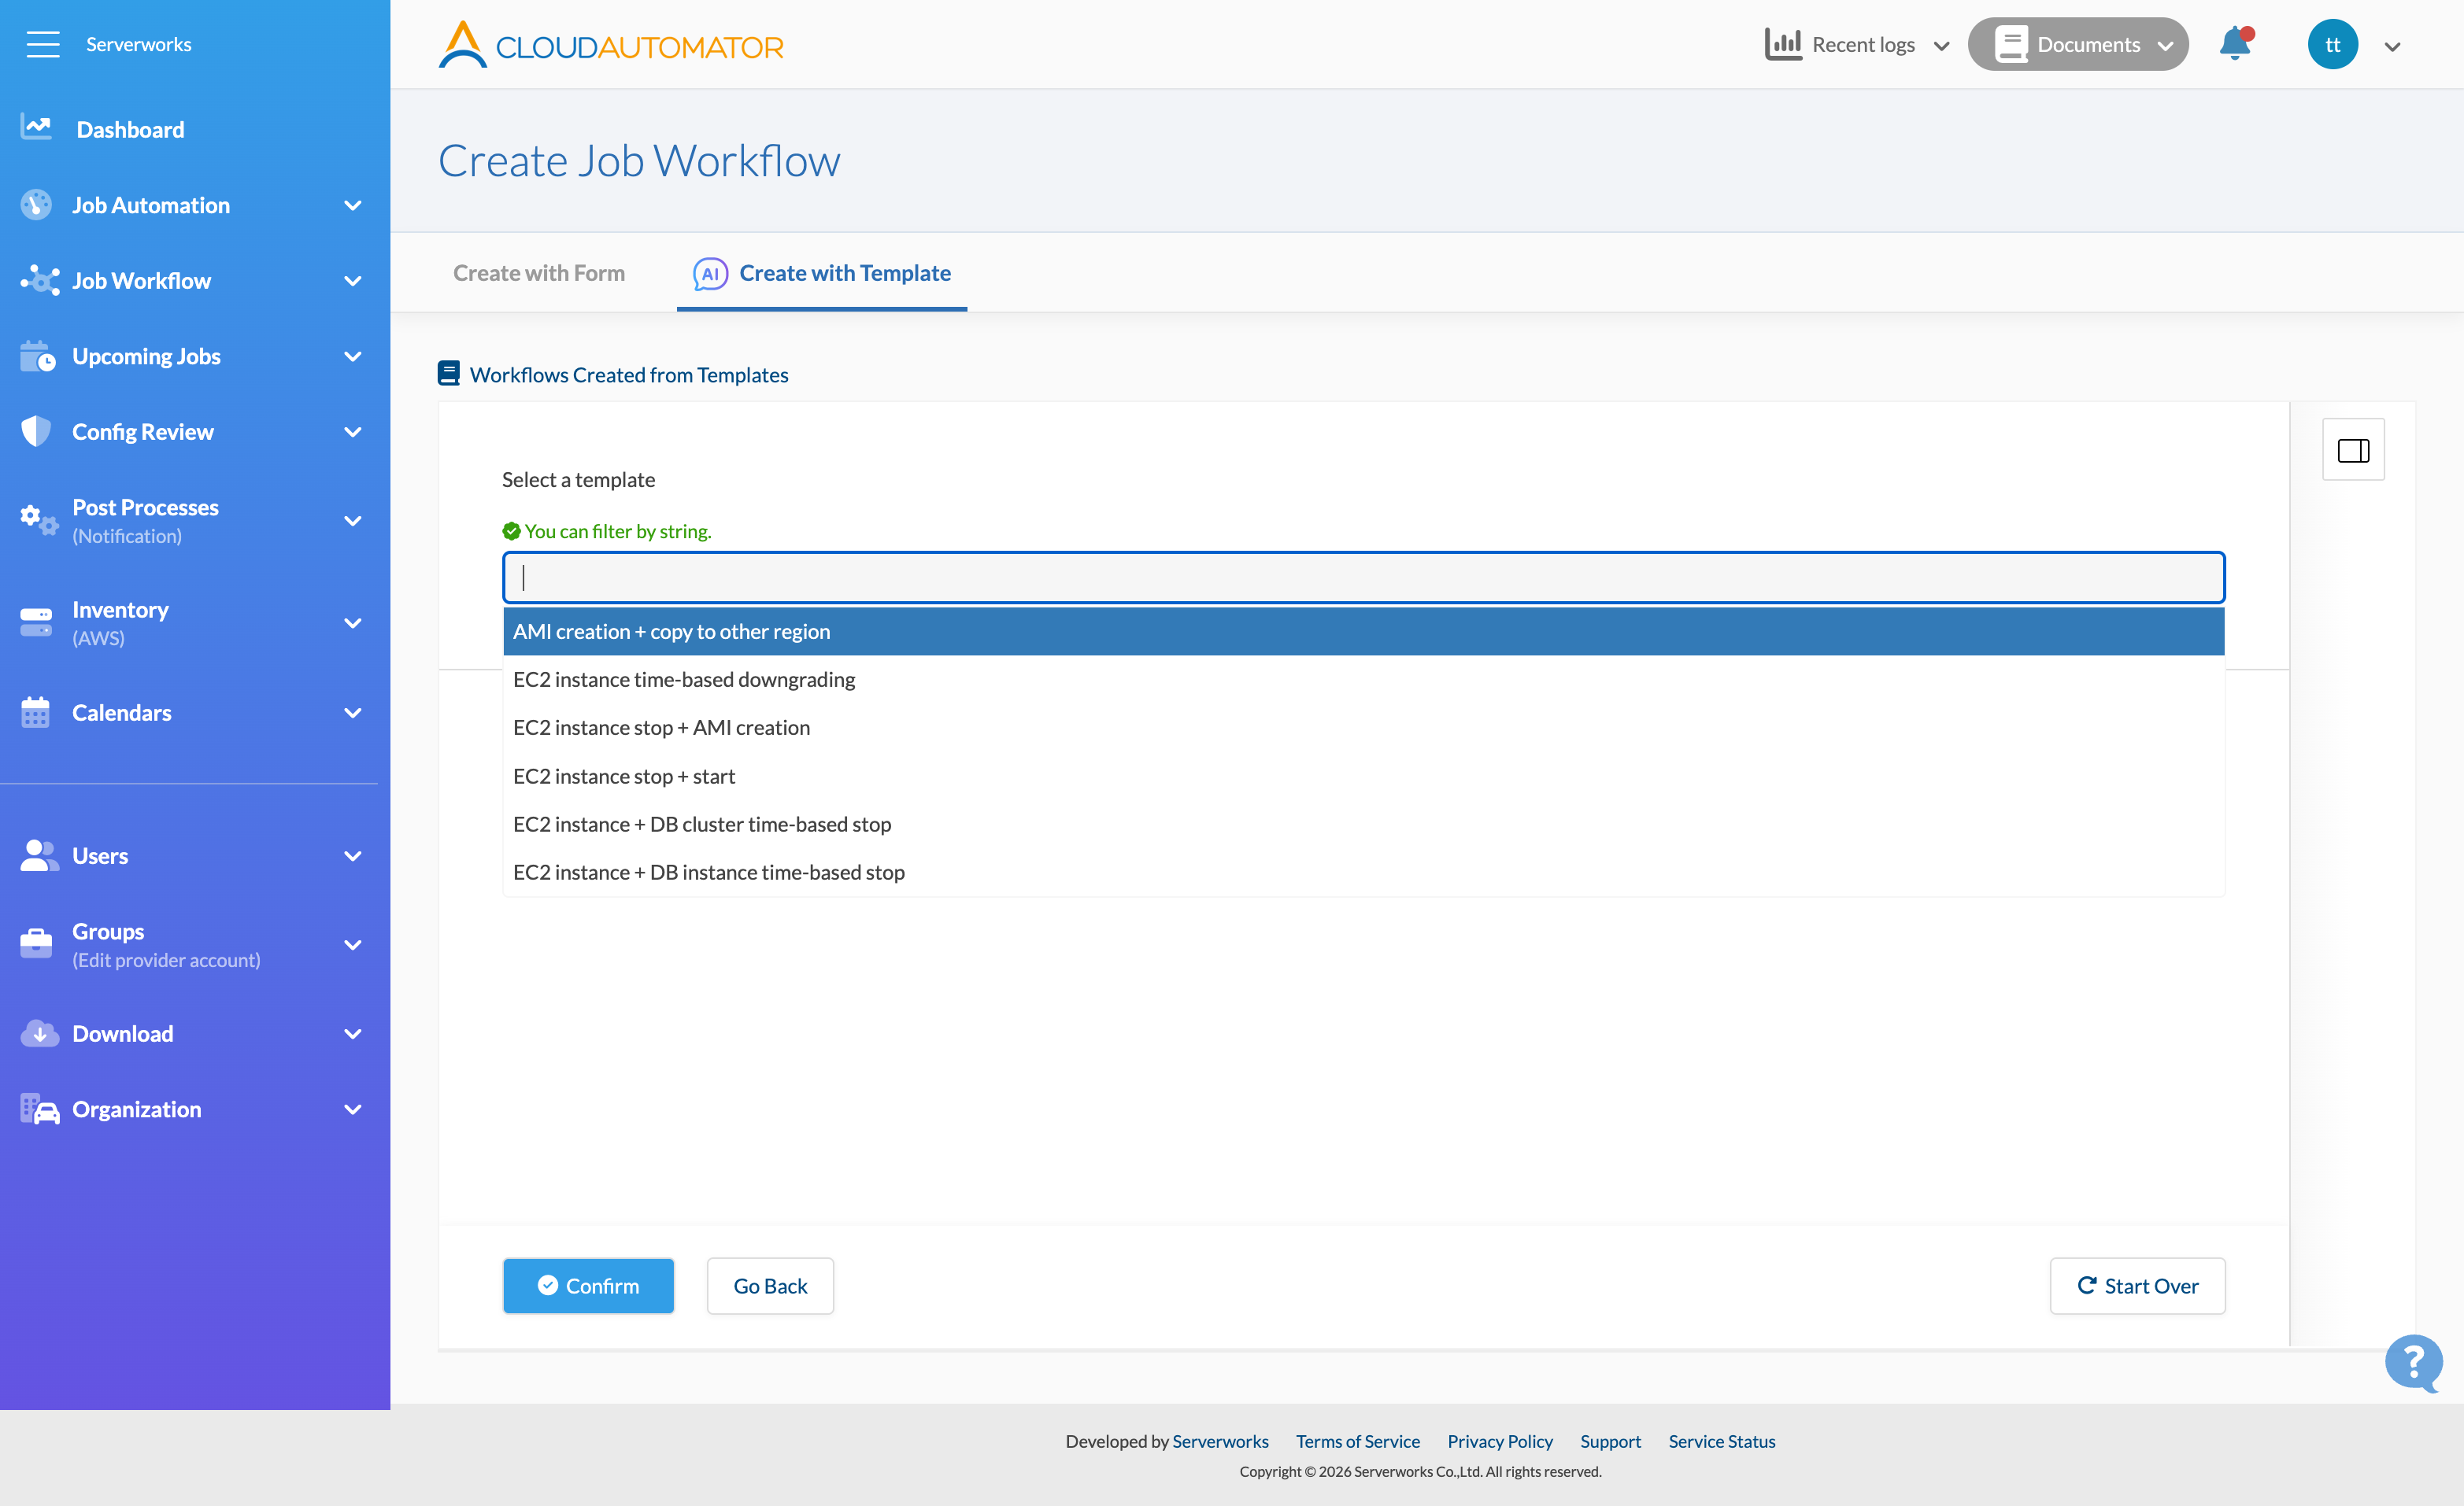Viewport: 2464px width, 1506px height.
Task: Click the Organization building icon
Action: (40, 1109)
